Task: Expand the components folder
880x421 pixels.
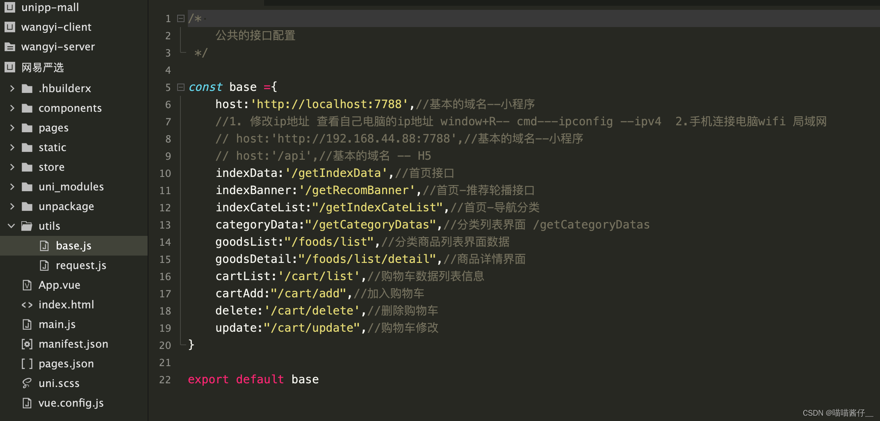Action: 12,108
